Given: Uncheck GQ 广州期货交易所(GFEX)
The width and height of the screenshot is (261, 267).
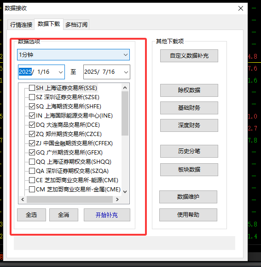Looking at the screenshot, I should [32, 152].
